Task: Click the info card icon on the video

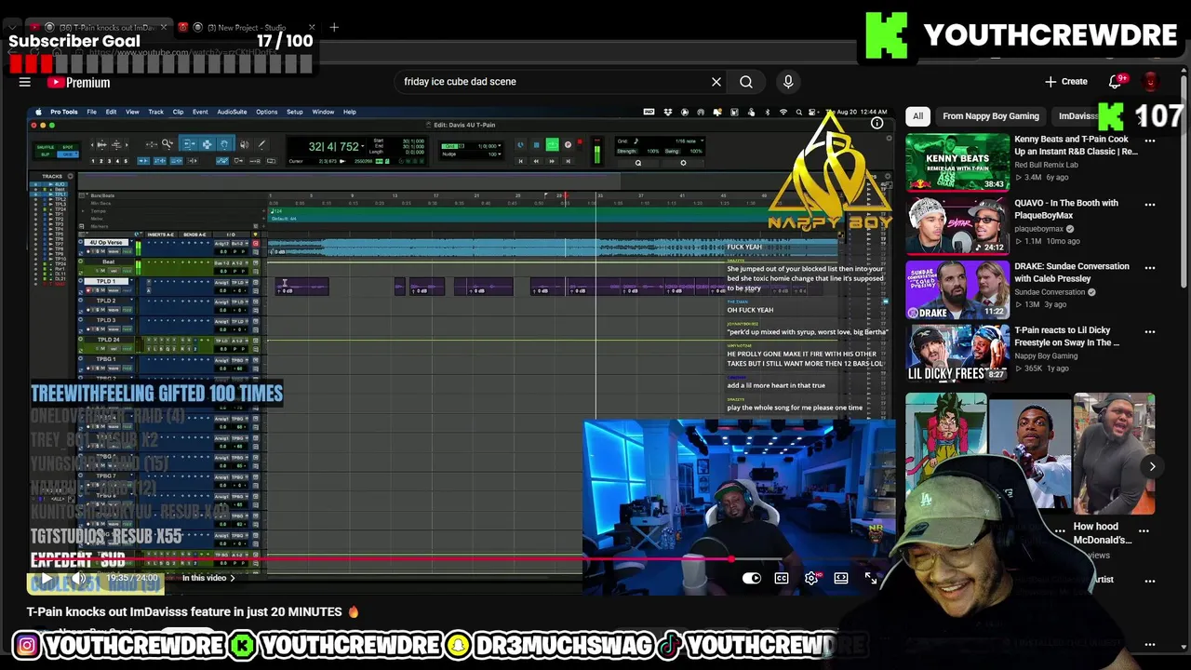Action: click(x=877, y=123)
